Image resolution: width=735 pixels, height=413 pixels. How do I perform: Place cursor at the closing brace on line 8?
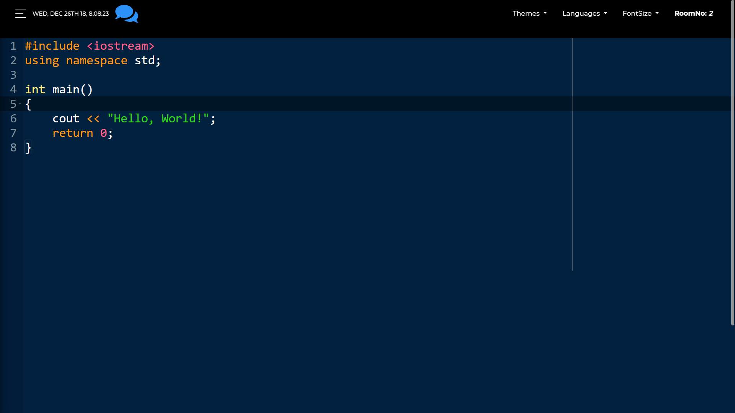click(x=28, y=148)
